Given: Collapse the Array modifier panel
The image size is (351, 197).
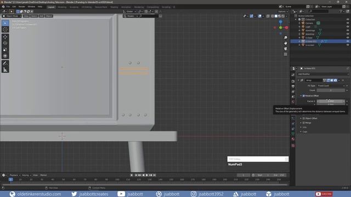Looking at the screenshot, I should [298, 80].
